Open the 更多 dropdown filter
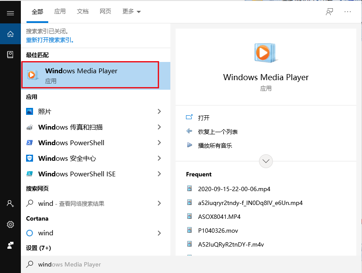This screenshot has width=362, height=273. [x=131, y=12]
